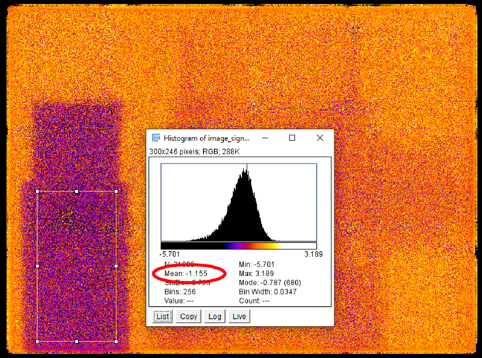Image resolution: width=482 pixels, height=358 pixels.
Task: Click the circled Mean value text
Action: (x=186, y=273)
